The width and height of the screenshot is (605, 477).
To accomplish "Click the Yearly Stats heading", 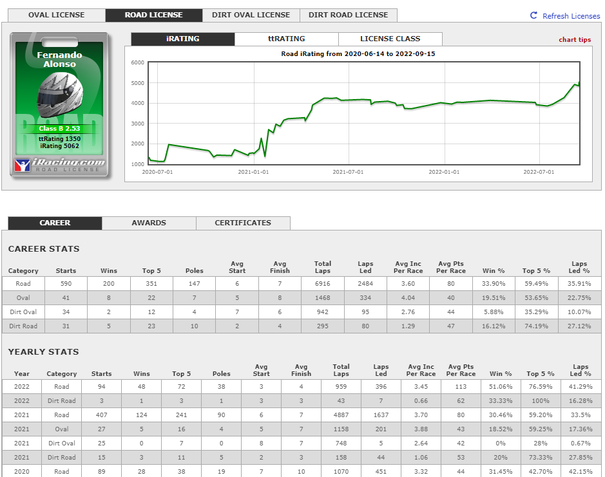I will [x=43, y=352].
